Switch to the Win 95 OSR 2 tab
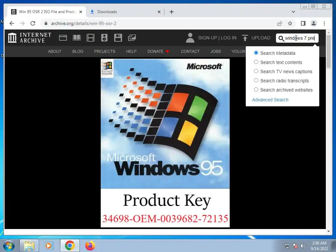 47,12
